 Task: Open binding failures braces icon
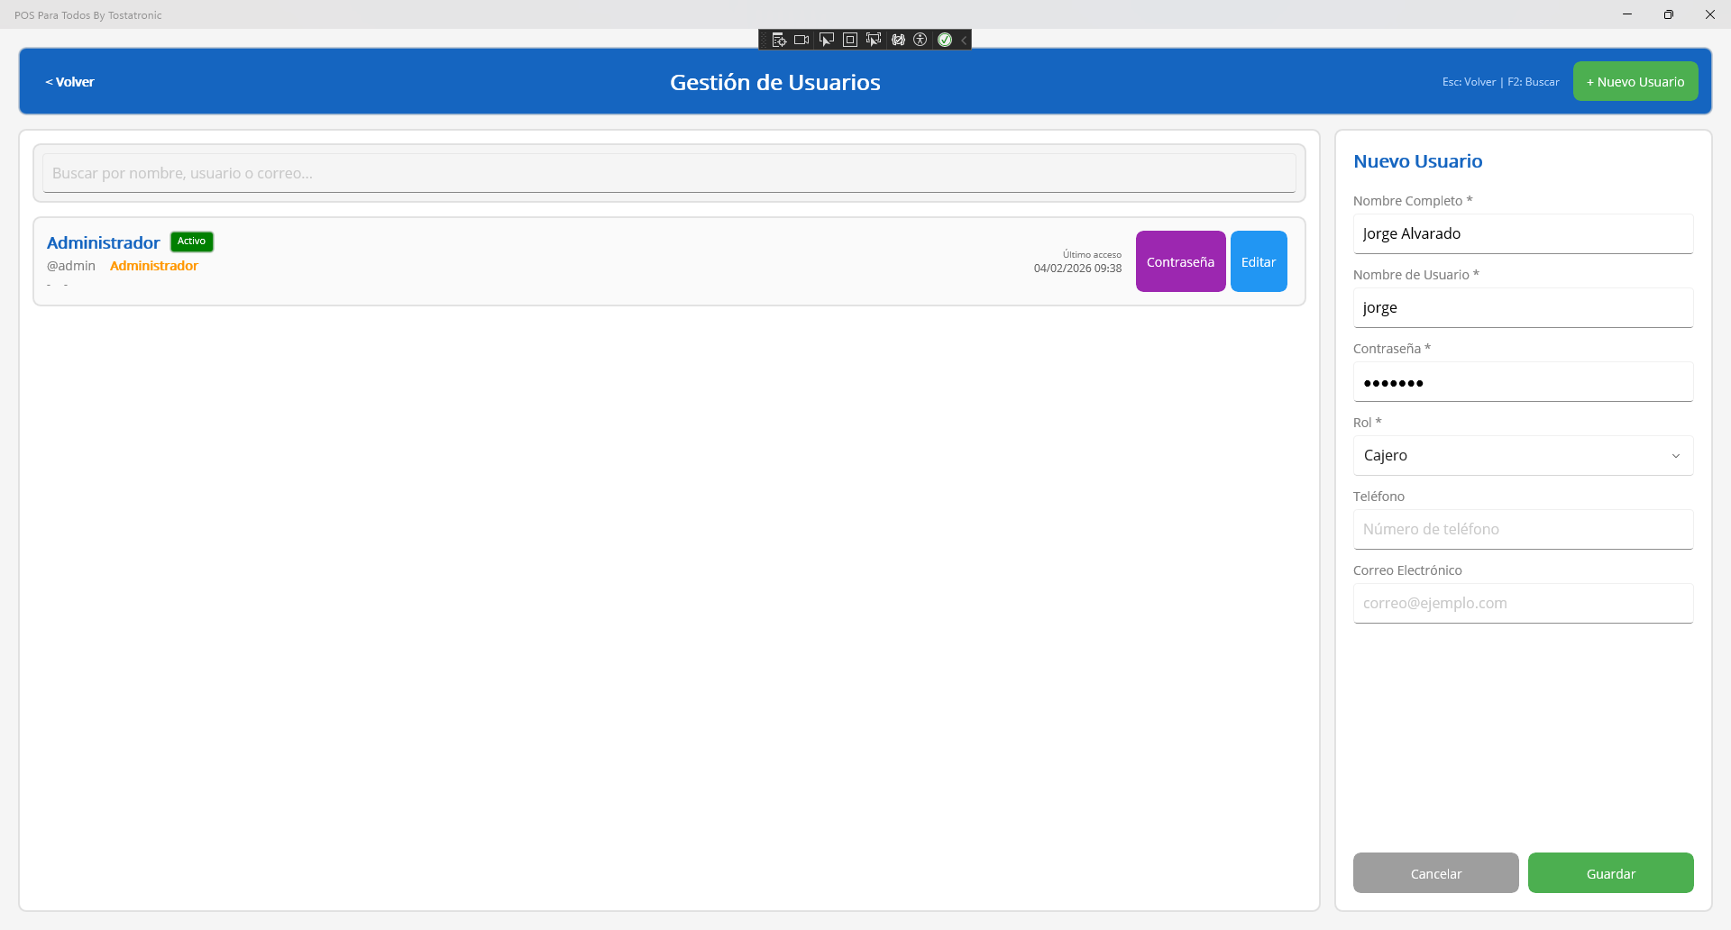[x=898, y=40]
